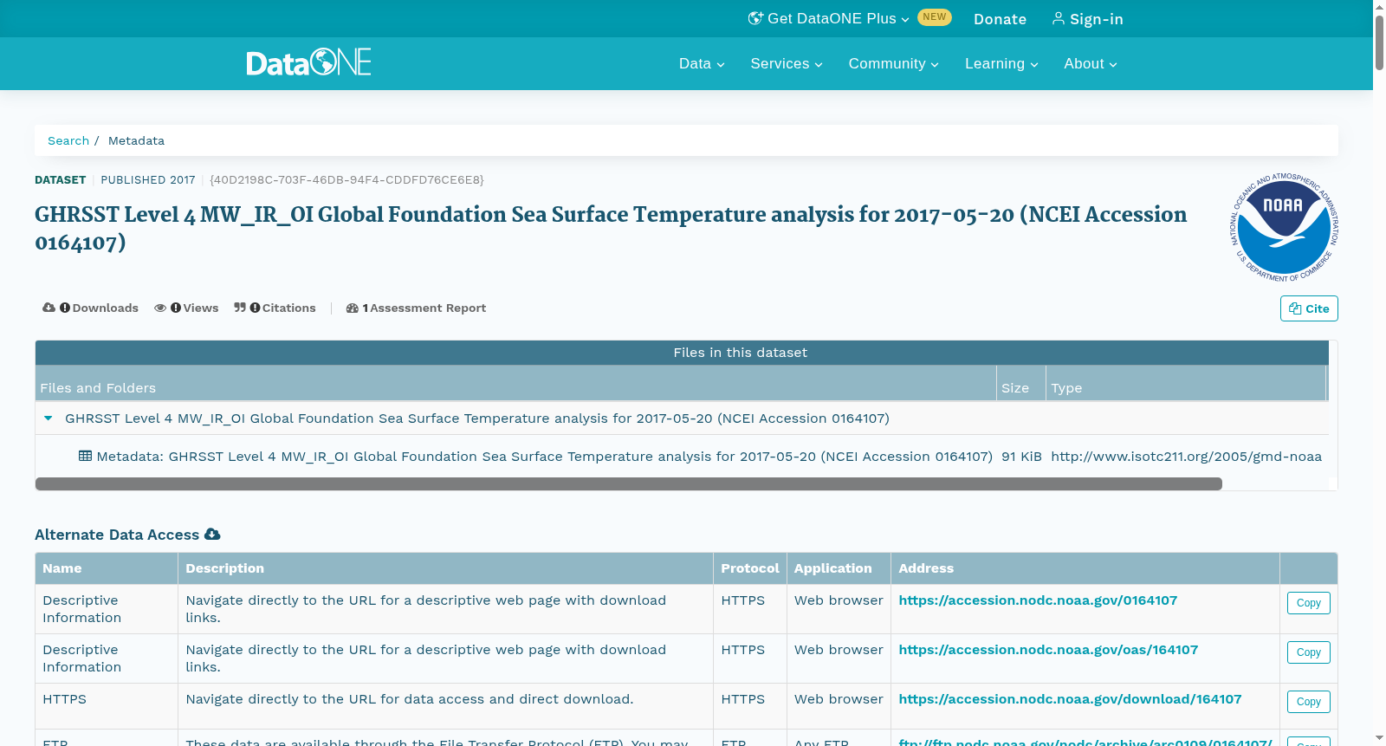Open https://accession.nodc.noaa.gov/oas/164107 link

point(1048,649)
